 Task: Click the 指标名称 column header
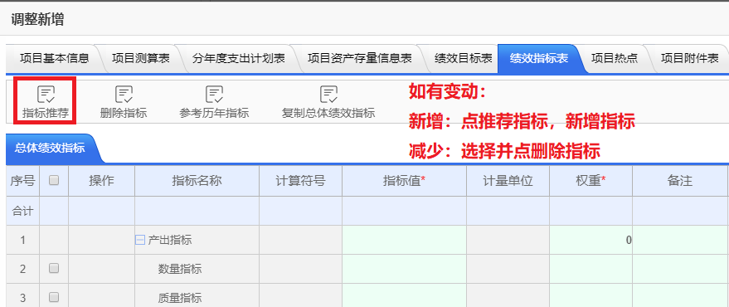click(x=197, y=181)
